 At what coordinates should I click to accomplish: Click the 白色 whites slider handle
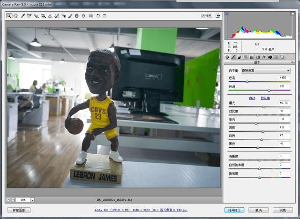[x=262, y=140]
